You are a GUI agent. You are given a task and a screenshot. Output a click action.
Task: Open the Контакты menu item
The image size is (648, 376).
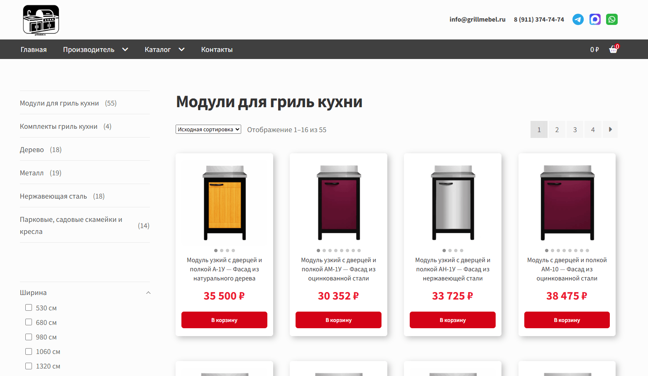coord(217,49)
